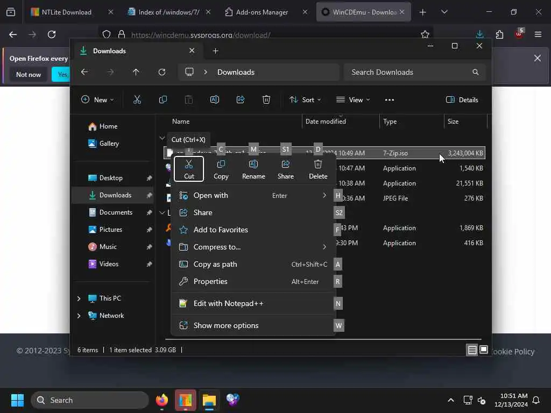Click Show more options
The width and height of the screenshot is (551, 413).
(253, 325)
